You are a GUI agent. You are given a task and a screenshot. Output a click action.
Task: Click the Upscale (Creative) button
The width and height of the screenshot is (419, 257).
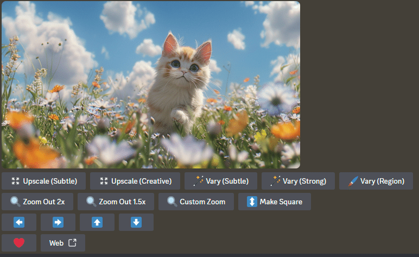tap(135, 181)
